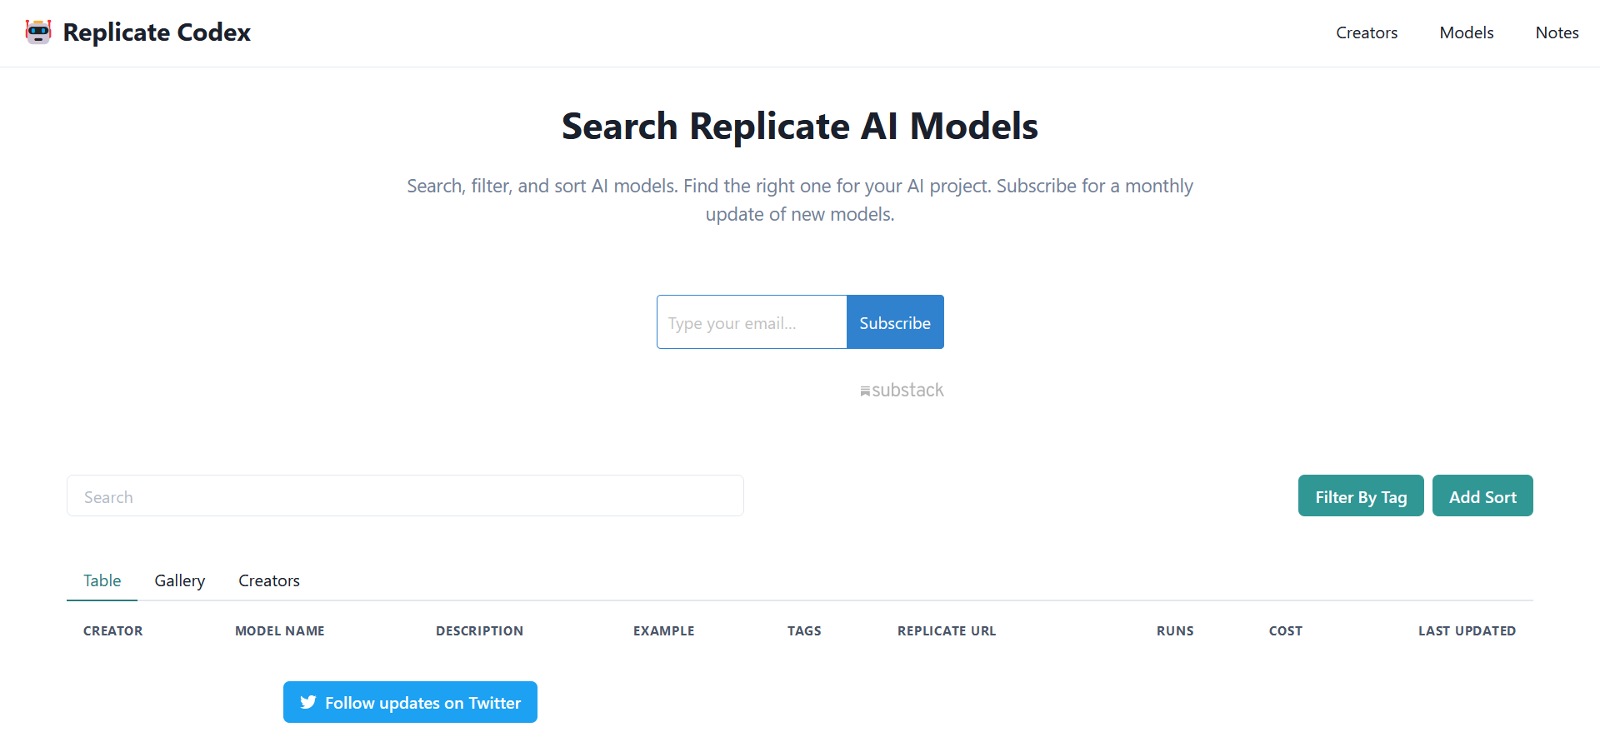Switch to the Creators tab below the search bar
The image size is (1600, 742).
pos(268,580)
